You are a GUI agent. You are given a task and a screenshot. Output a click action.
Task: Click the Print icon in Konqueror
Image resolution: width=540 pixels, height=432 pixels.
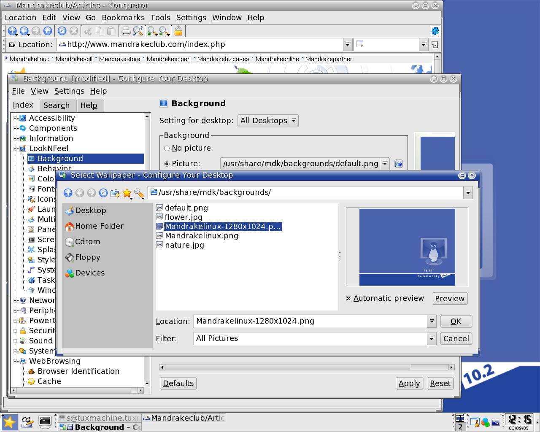click(x=126, y=31)
